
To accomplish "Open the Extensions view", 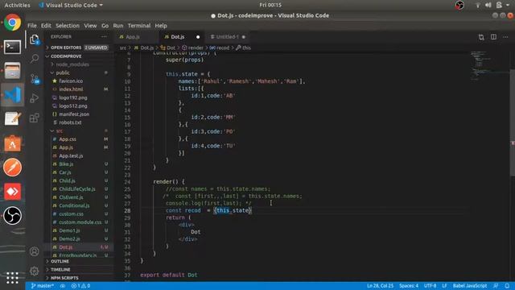I will tap(34, 118).
